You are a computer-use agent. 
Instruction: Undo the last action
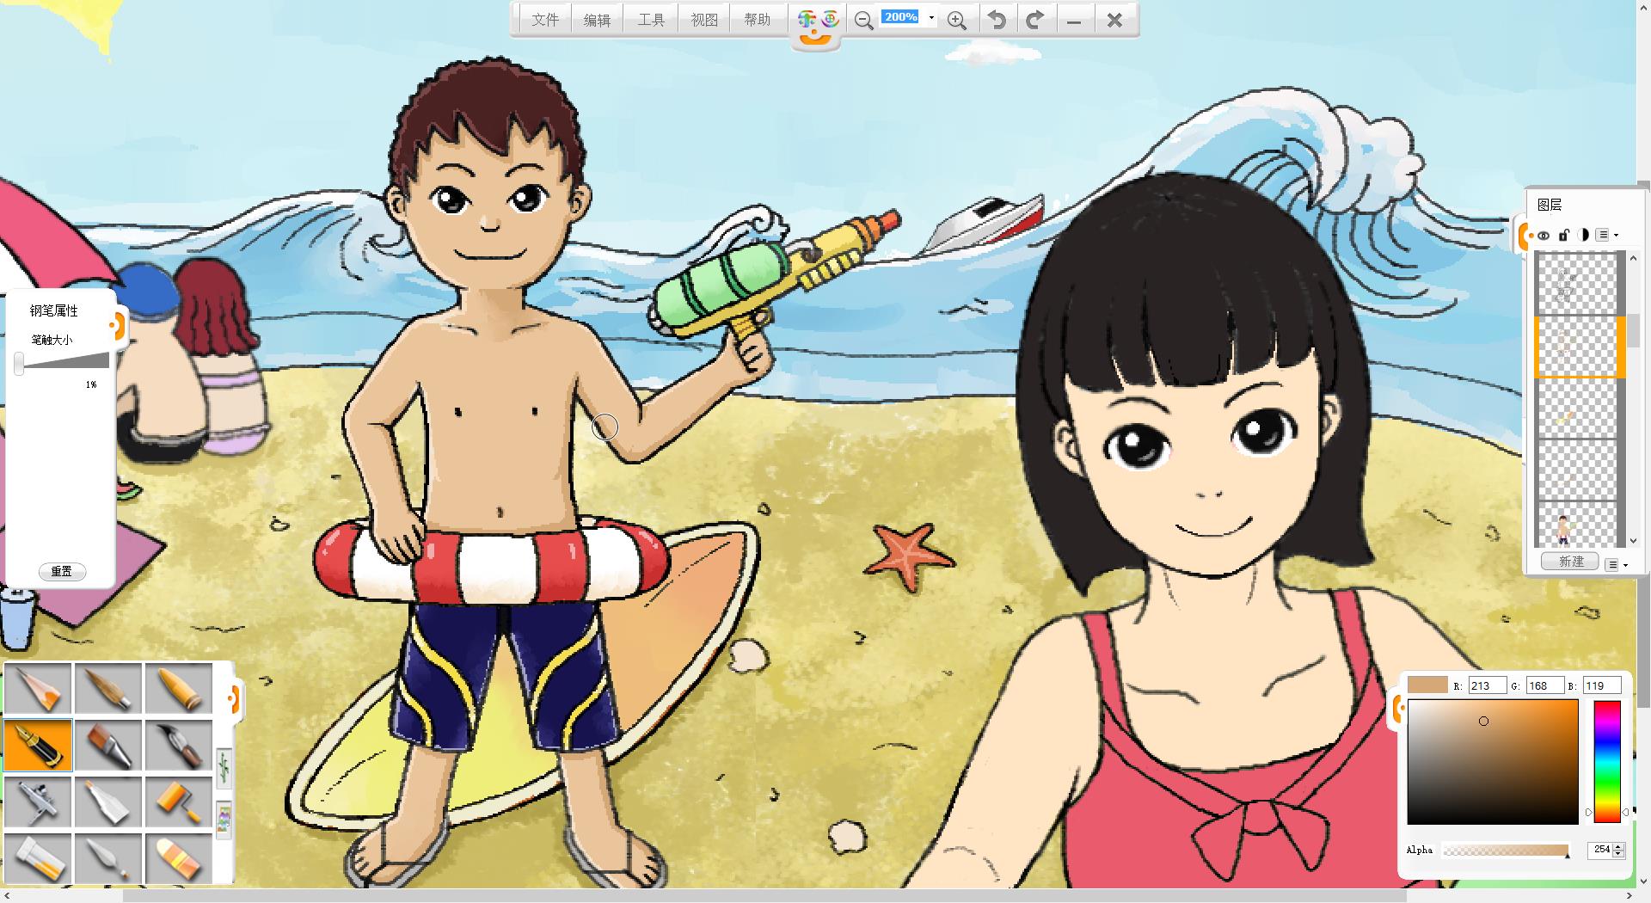(x=997, y=20)
